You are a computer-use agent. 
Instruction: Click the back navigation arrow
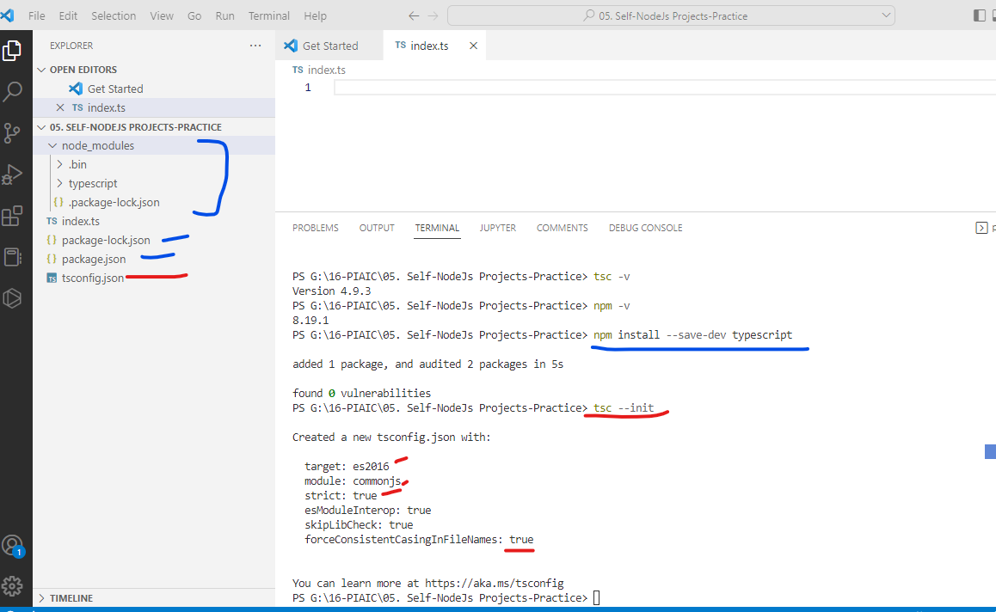[x=414, y=15]
